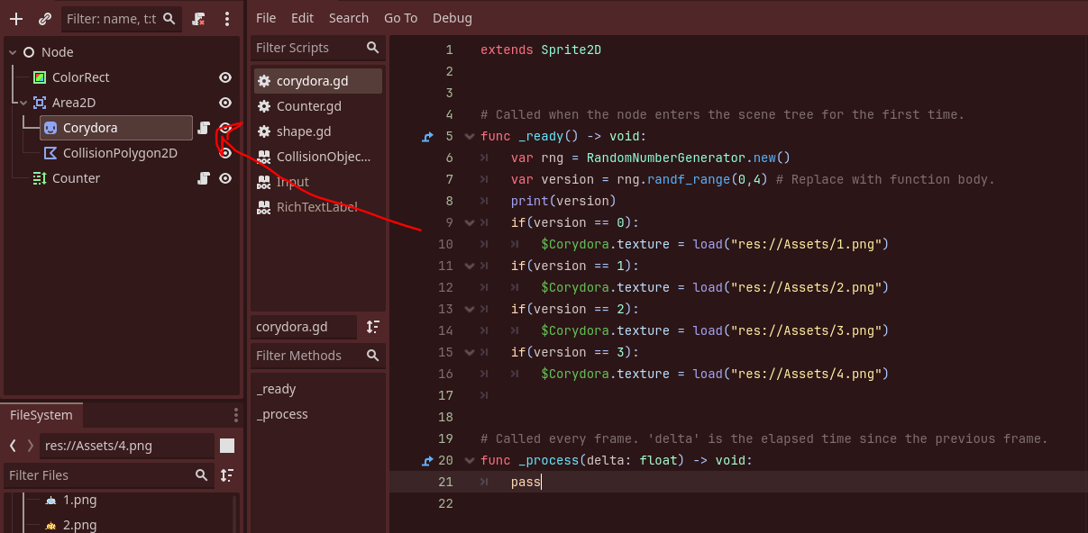
Task: Open the search magnifier in Filter Scripts
Action: tap(372, 48)
